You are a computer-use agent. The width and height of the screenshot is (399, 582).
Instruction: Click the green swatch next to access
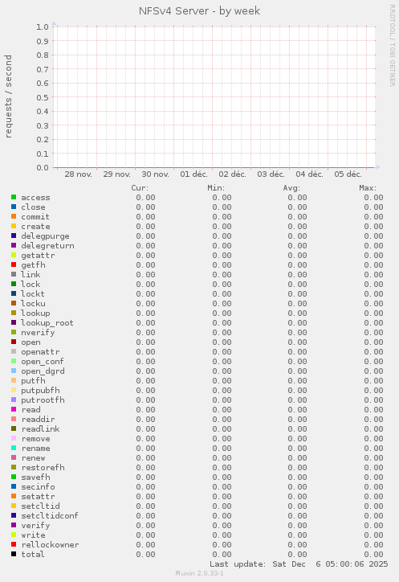tap(14, 197)
